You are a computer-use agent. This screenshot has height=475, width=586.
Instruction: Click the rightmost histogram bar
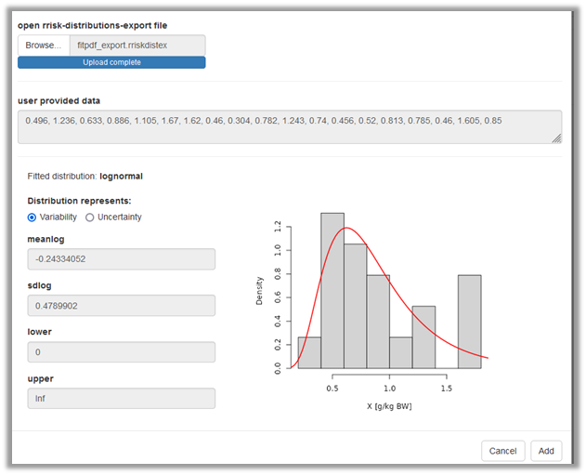[469, 322]
